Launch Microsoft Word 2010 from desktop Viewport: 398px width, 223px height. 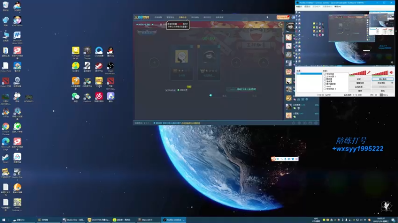17,38
